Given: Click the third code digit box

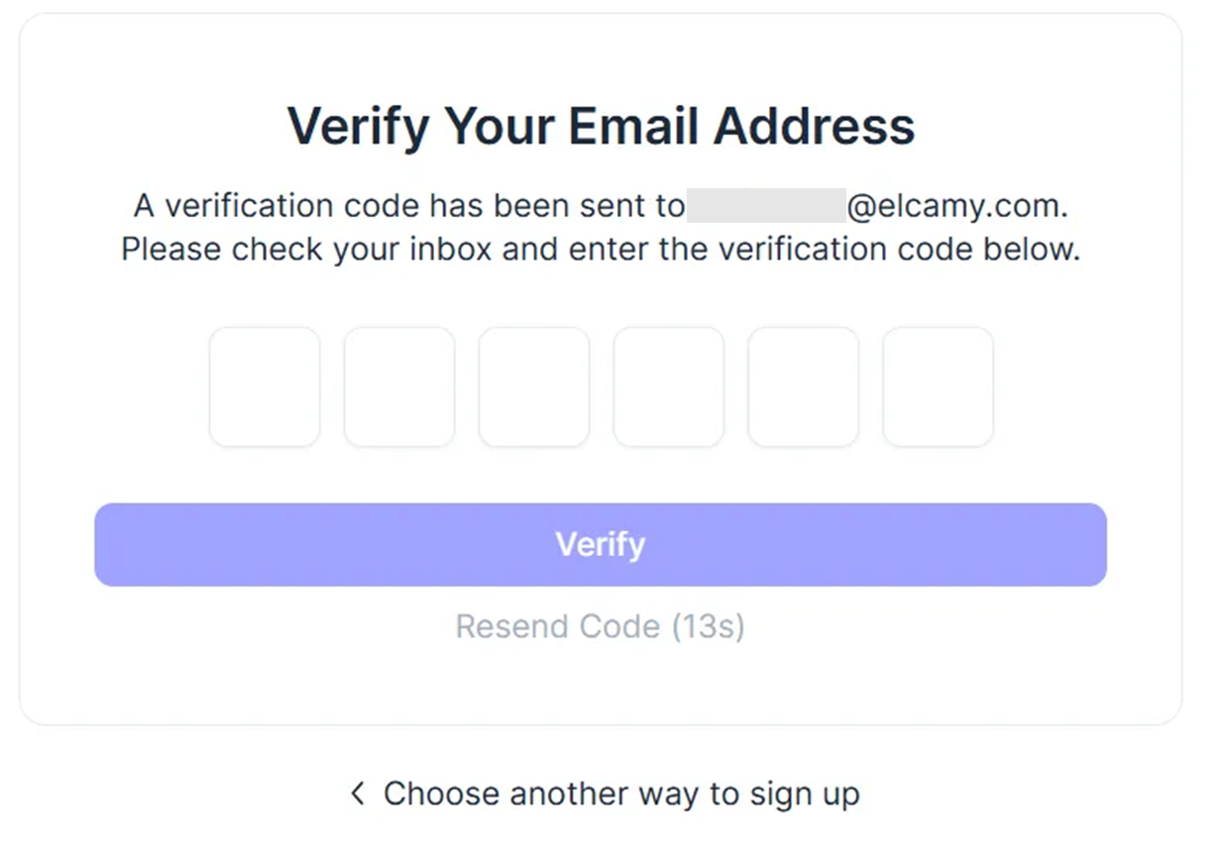Looking at the screenshot, I should coord(534,386).
